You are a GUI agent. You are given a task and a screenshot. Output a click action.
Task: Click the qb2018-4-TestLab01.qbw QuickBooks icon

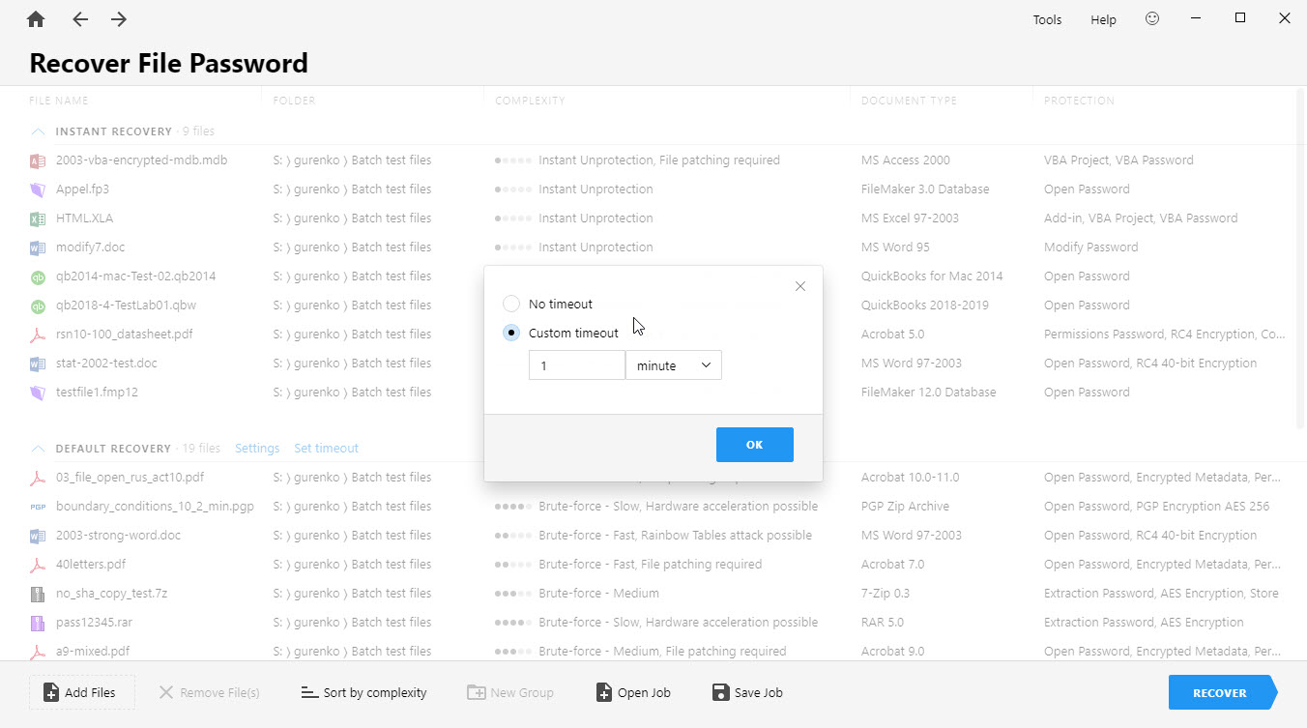click(38, 306)
